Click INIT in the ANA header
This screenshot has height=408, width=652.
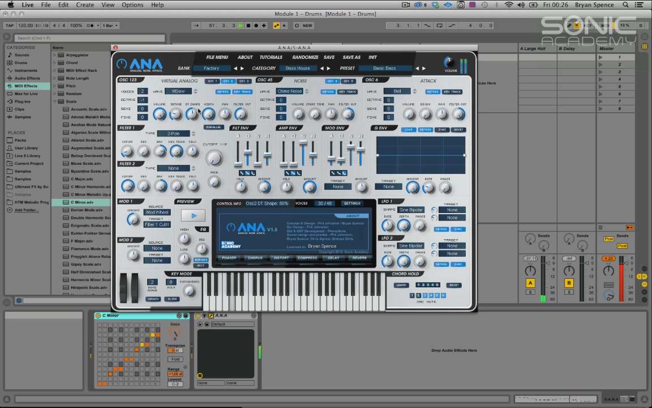pos(372,57)
